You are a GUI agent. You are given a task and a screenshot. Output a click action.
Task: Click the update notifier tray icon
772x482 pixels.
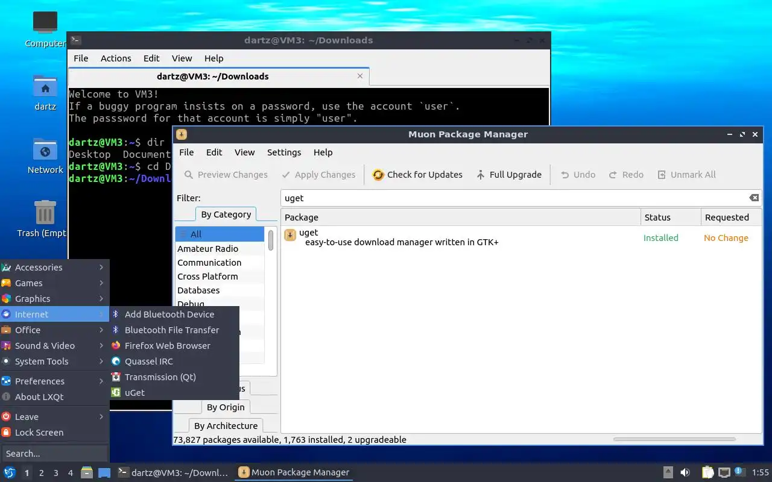738,471
